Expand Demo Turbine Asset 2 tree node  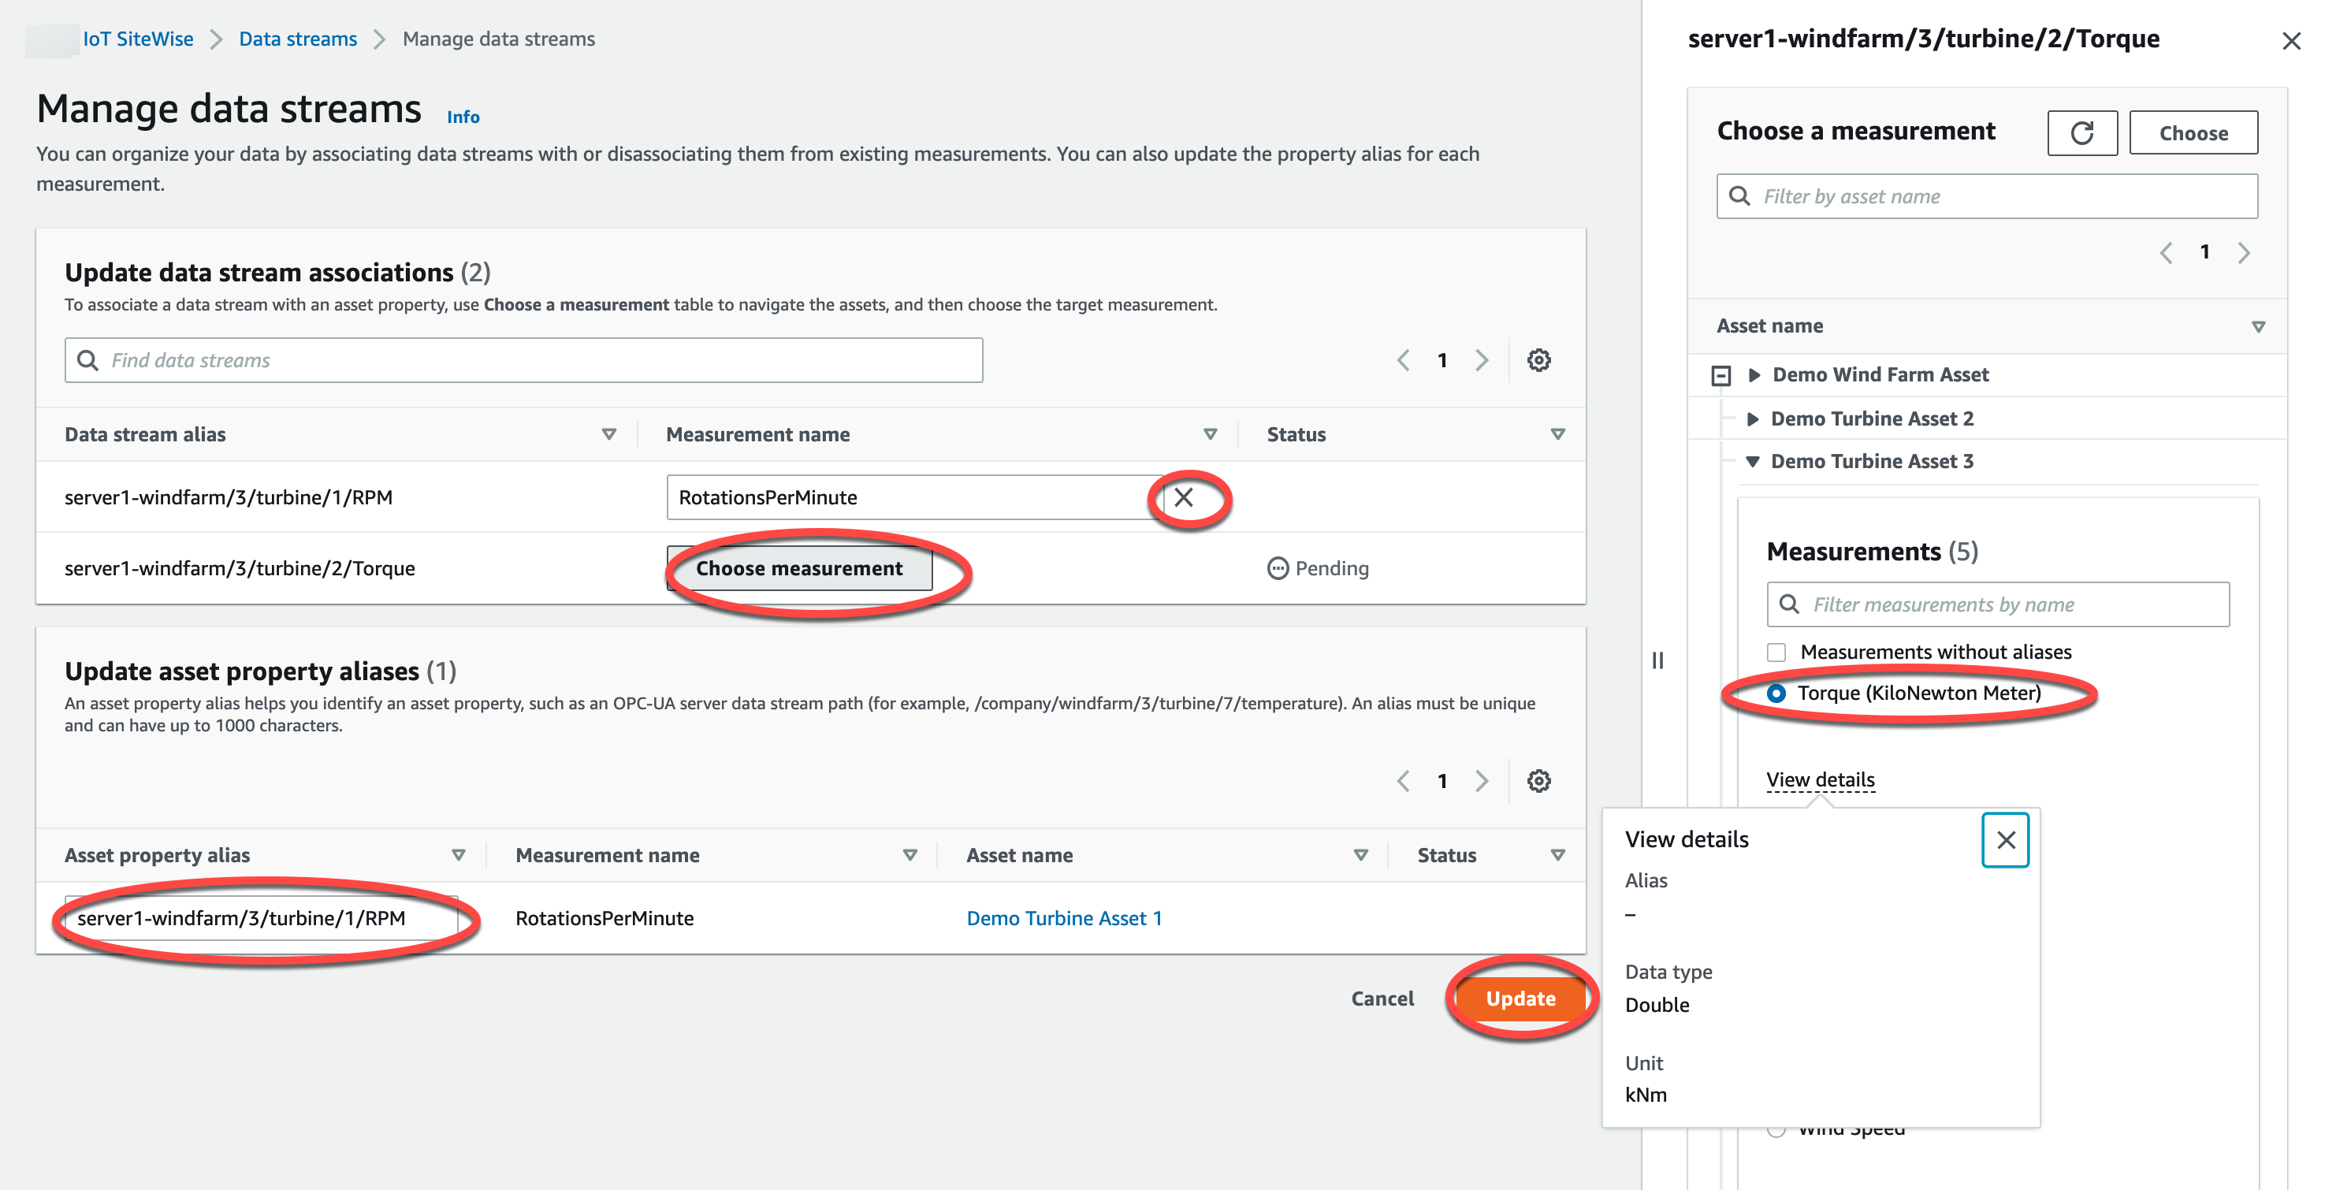pos(1753,418)
